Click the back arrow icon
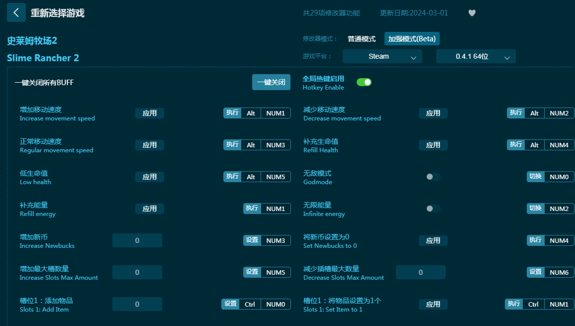Viewport: 575px width, 326px height. coord(16,12)
